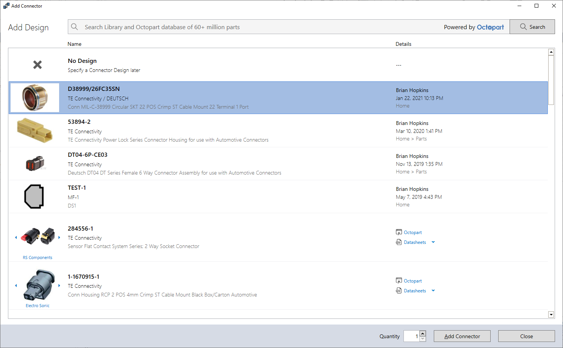563x348 pixels.
Task: Decrease the Quantity value
Action: (x=423, y=339)
